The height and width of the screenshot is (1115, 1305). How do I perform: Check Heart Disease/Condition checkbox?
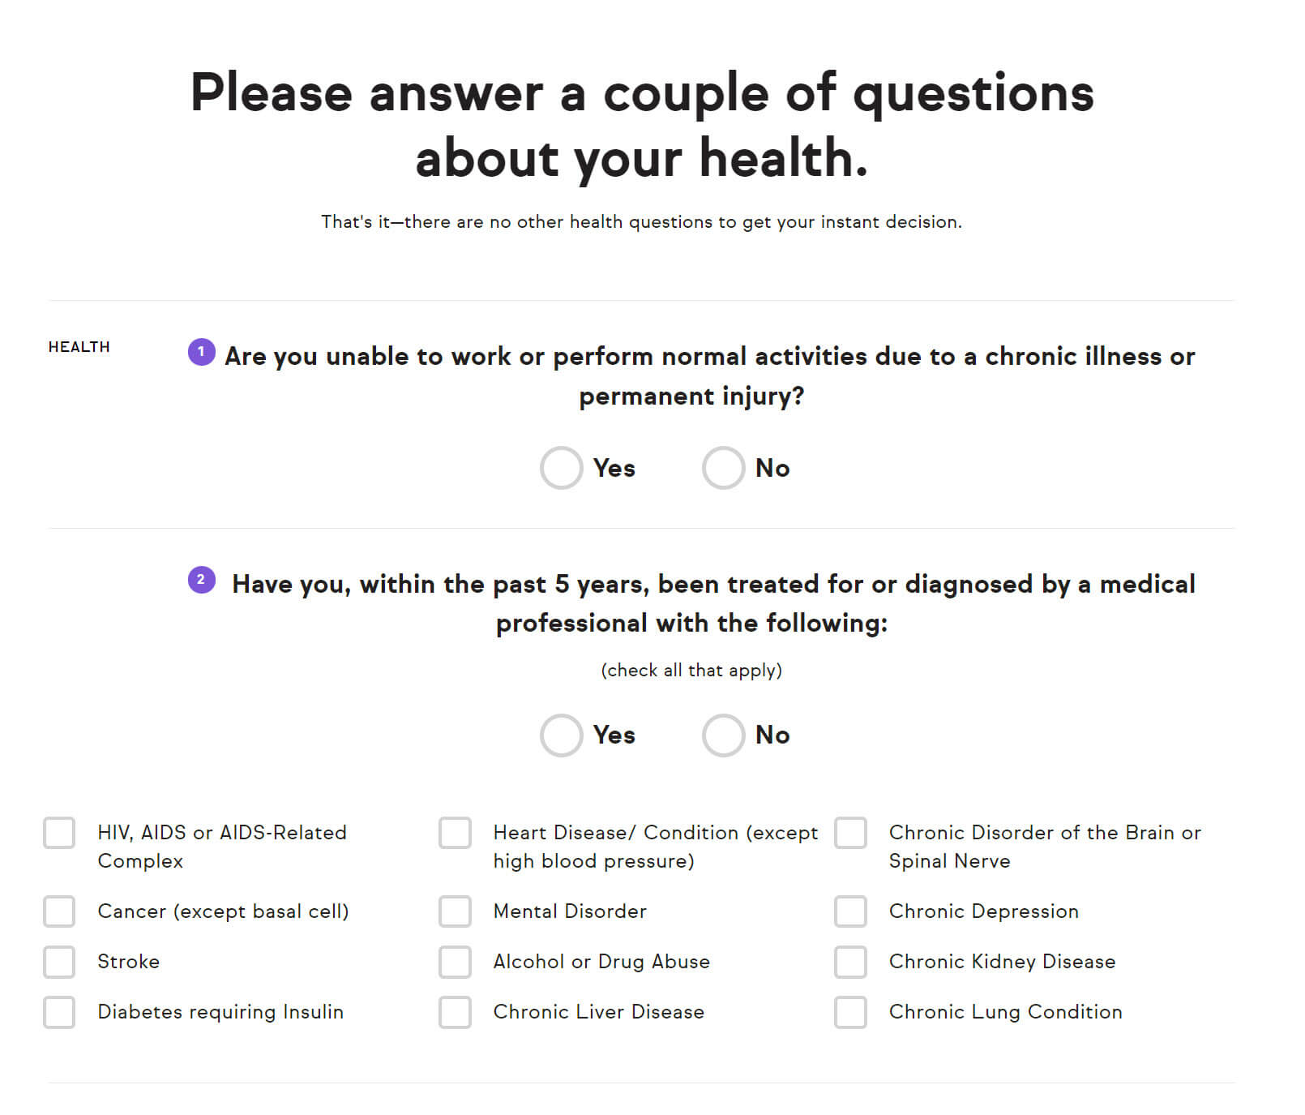click(x=455, y=833)
